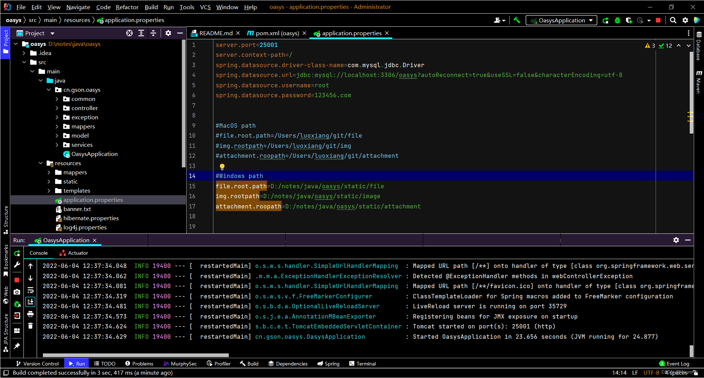Screen dimensions: 704x378
Task: Switch to the pom.xml tab
Action: pyautogui.click(x=276, y=33)
